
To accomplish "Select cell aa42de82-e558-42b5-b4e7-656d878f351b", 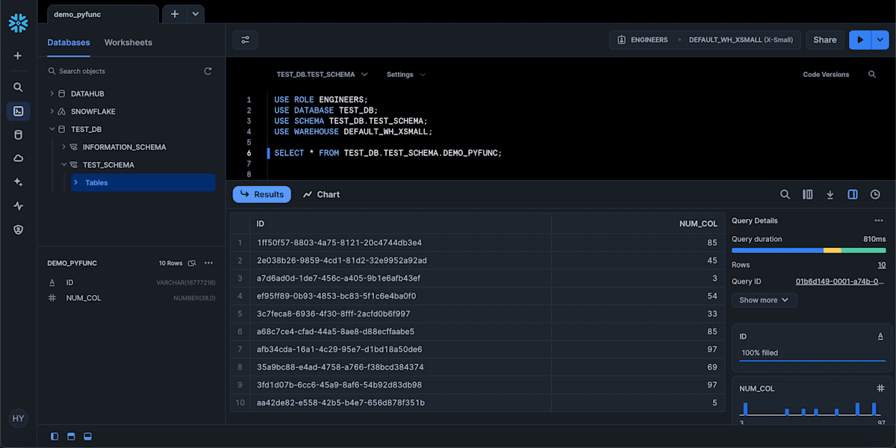I will tap(402, 403).
